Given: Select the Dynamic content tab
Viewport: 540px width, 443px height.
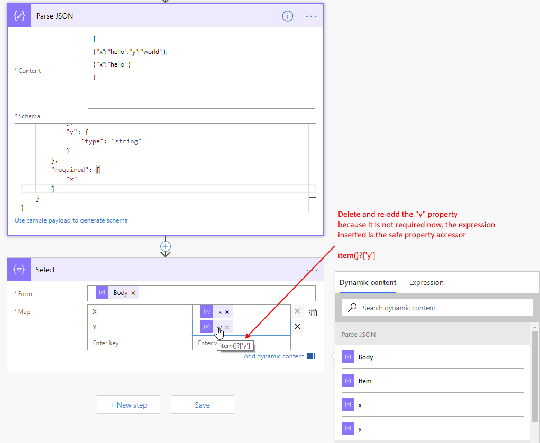Looking at the screenshot, I should [368, 282].
